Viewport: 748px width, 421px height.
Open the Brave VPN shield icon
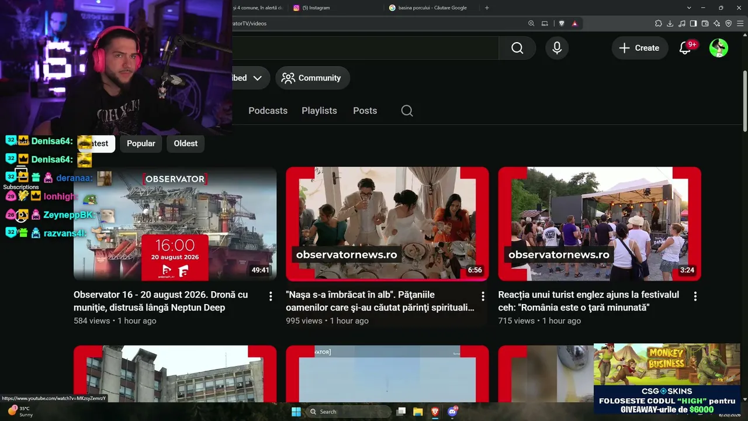(x=728, y=23)
